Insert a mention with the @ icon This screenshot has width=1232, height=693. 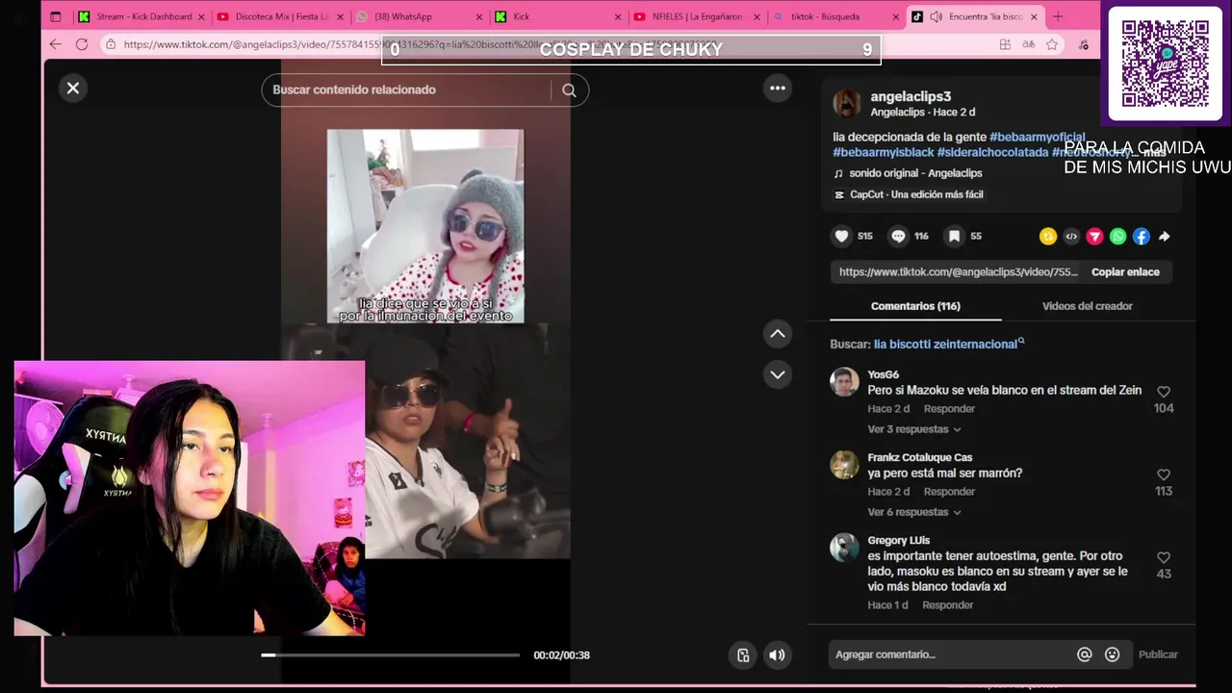tap(1085, 654)
